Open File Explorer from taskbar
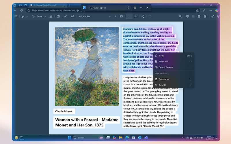 [x=120, y=138]
